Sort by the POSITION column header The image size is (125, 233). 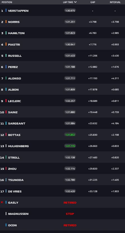[x=7, y=2]
